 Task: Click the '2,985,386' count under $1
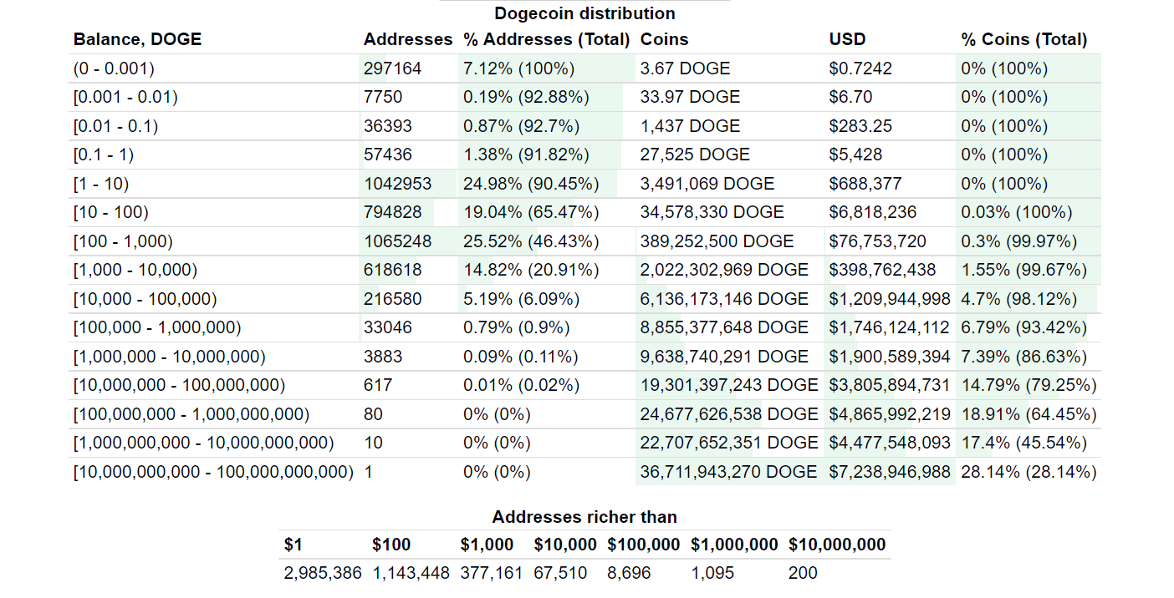pos(323,574)
